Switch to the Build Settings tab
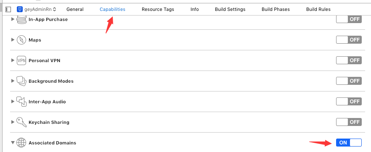The width and height of the screenshot is (371, 152). (230, 9)
